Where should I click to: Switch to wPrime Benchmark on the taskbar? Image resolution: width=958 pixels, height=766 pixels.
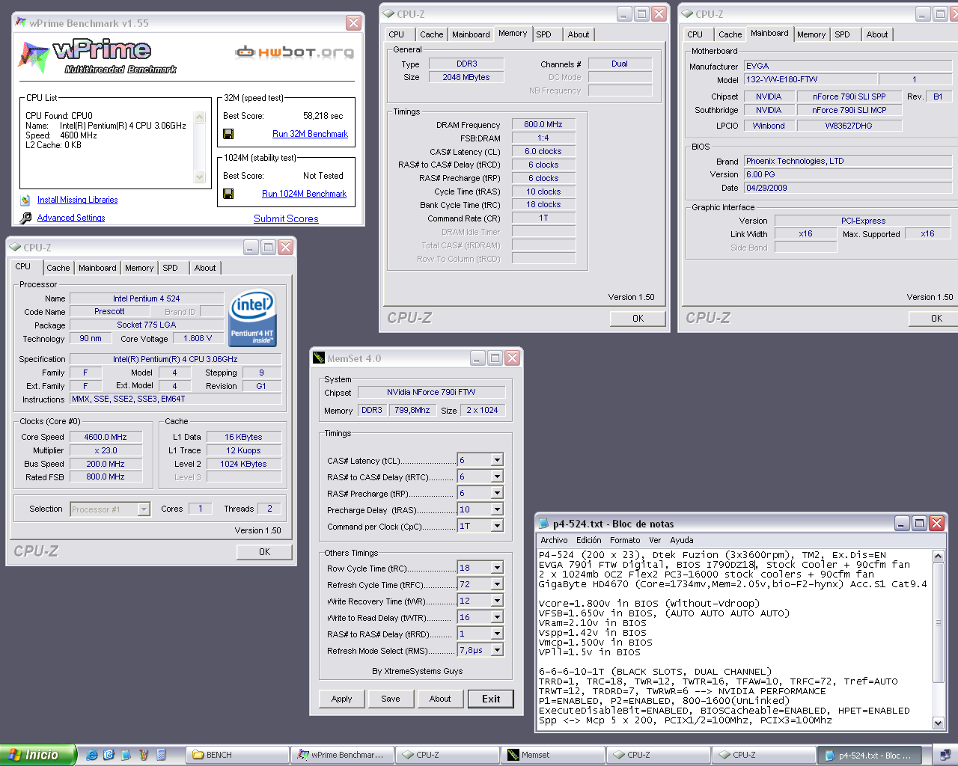tap(343, 755)
